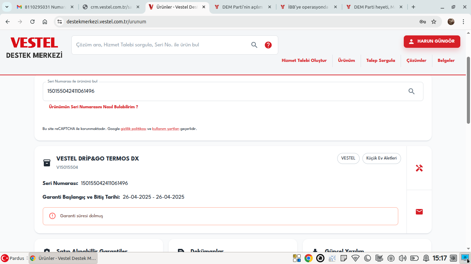This screenshot has height=264, width=471.
Task: Switch to the crm.vestel.com.tr tab
Action: (x=111, y=7)
